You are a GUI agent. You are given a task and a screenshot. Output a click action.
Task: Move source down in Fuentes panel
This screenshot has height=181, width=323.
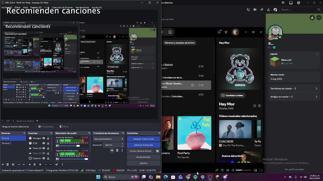pyautogui.click(x=50, y=164)
